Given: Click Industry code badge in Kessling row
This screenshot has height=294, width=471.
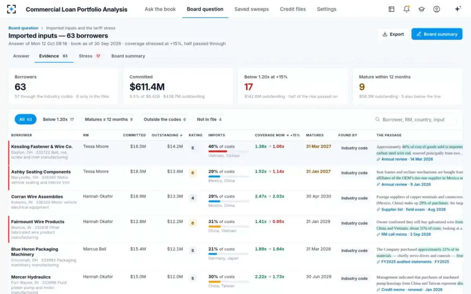Looking at the screenshot, I should tap(354, 148).
